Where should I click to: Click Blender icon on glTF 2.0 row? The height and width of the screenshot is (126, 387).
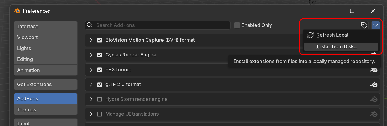pyautogui.click(x=374, y=85)
